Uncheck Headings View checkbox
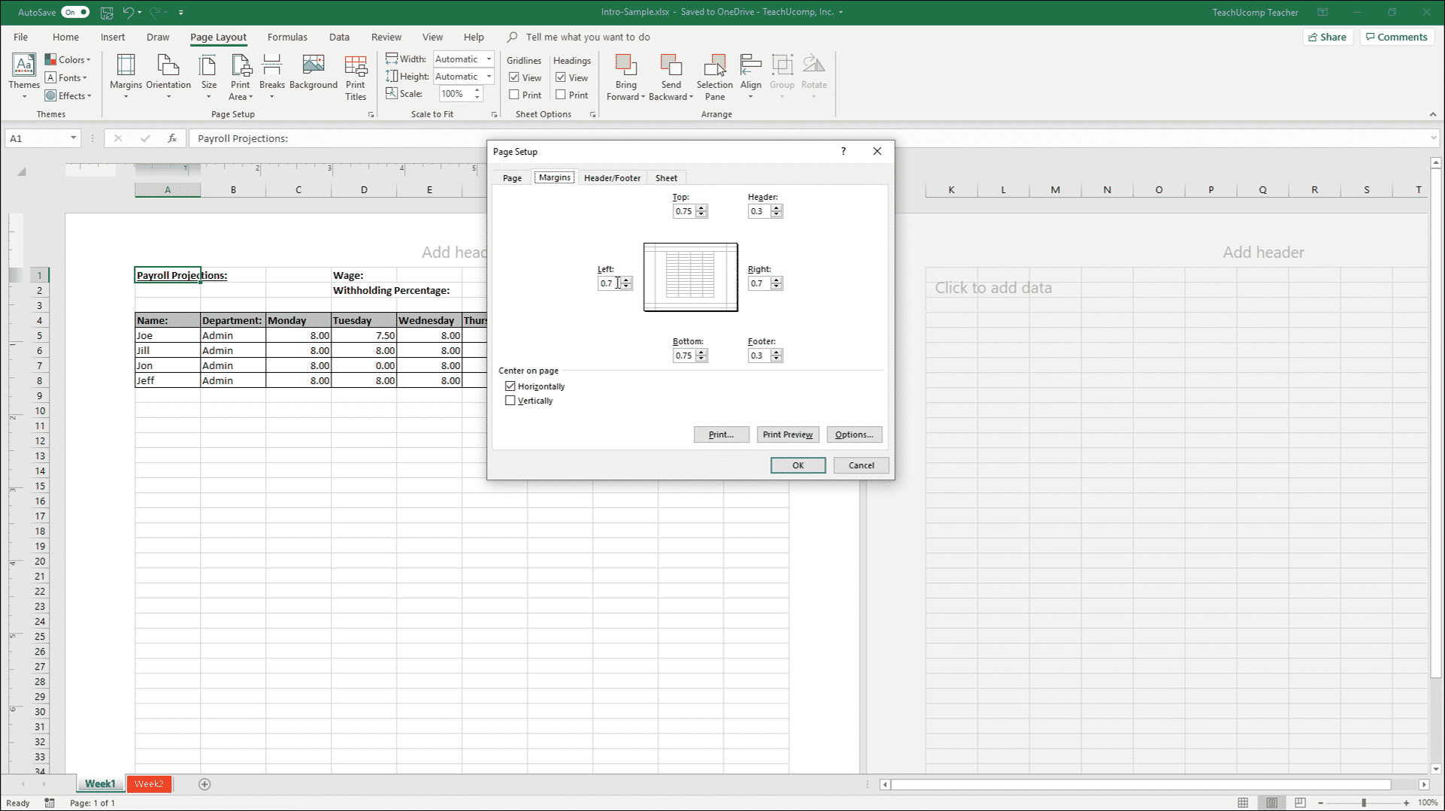1445x811 pixels. tap(561, 77)
